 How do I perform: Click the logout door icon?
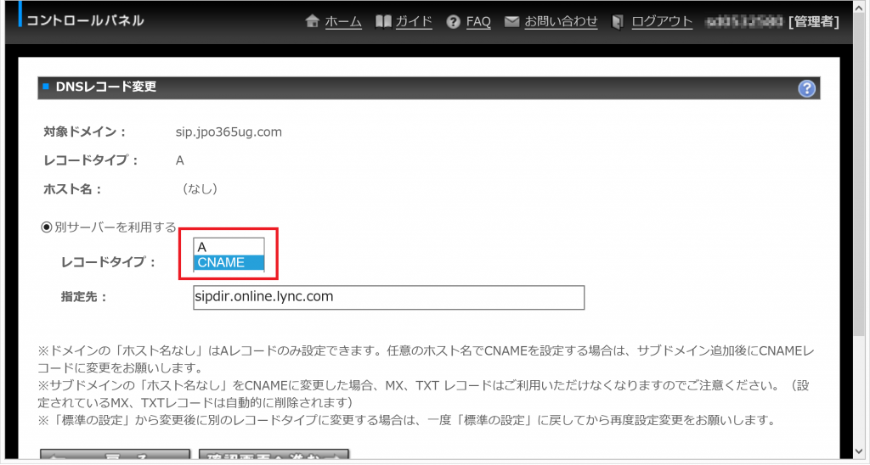click(617, 21)
